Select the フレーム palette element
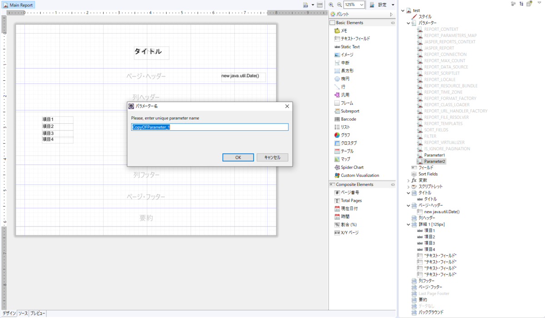Screen dimensions: 545x318 343,103
